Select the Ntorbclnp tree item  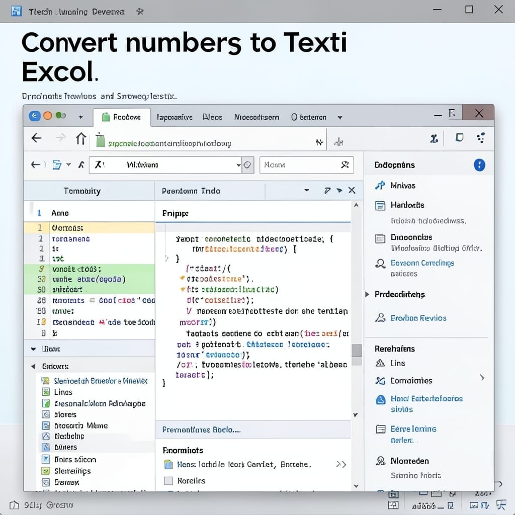coord(69,436)
